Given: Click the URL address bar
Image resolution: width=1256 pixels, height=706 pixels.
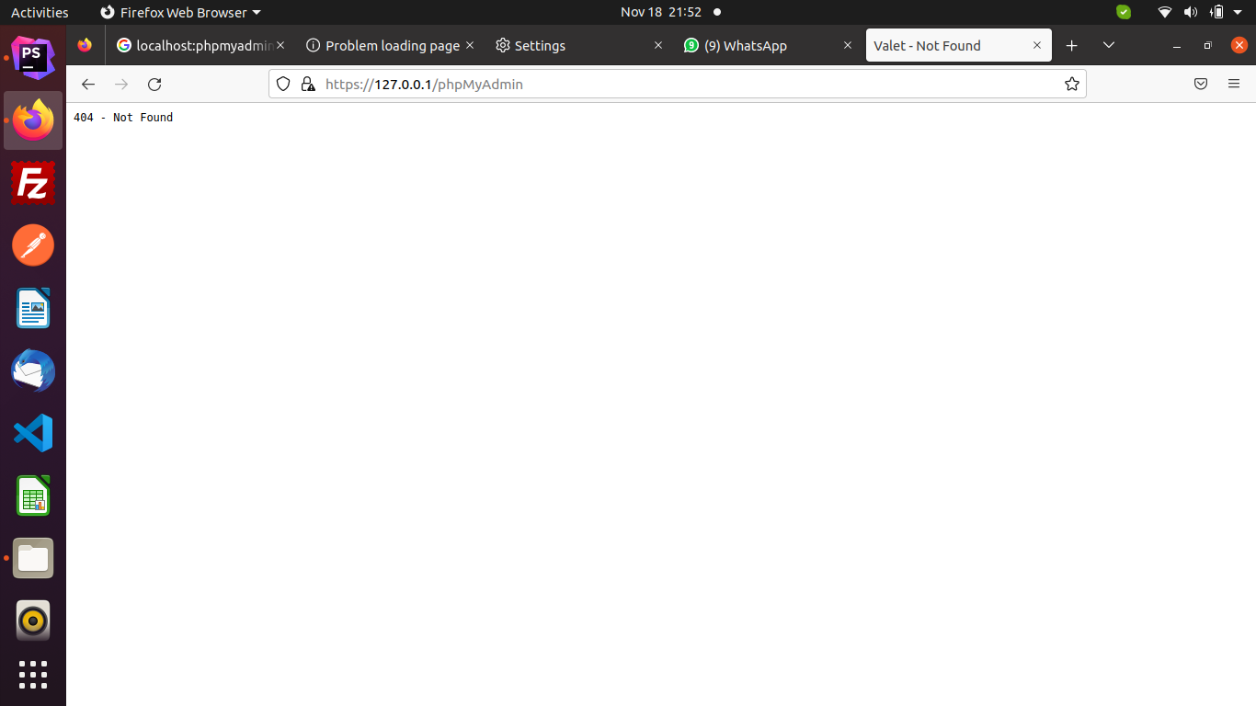Looking at the screenshot, I should coord(680,85).
